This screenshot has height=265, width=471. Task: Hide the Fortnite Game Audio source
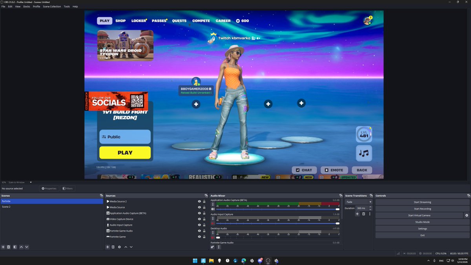pos(199,231)
